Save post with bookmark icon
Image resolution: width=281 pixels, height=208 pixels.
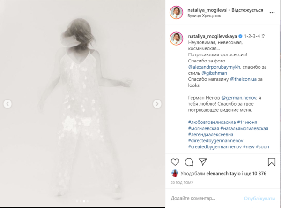coord(272,162)
